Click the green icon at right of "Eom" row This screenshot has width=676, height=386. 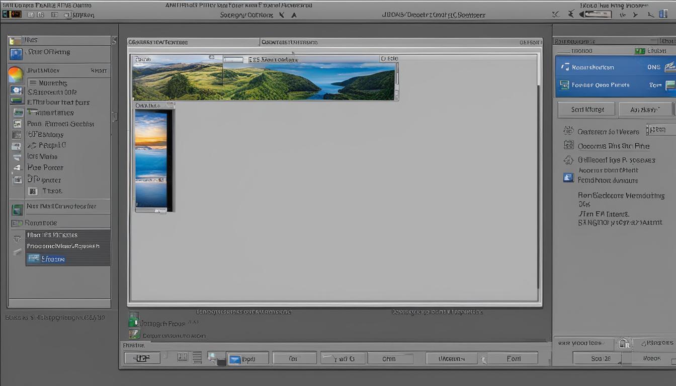670,85
